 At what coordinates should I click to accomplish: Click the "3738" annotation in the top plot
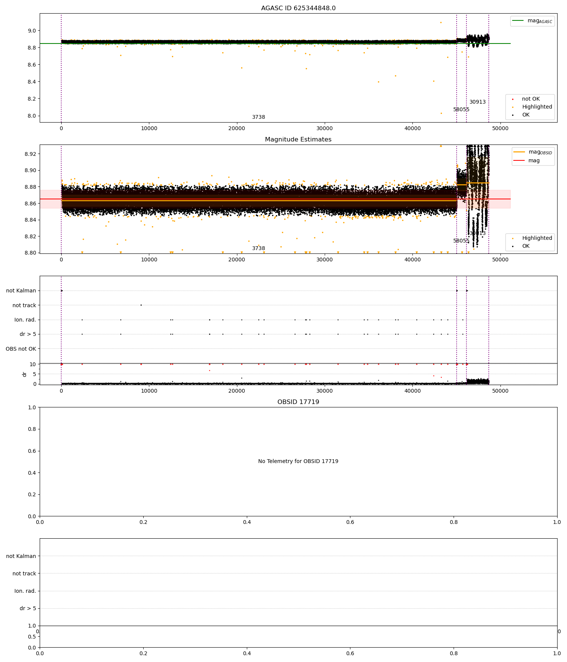coord(259,117)
